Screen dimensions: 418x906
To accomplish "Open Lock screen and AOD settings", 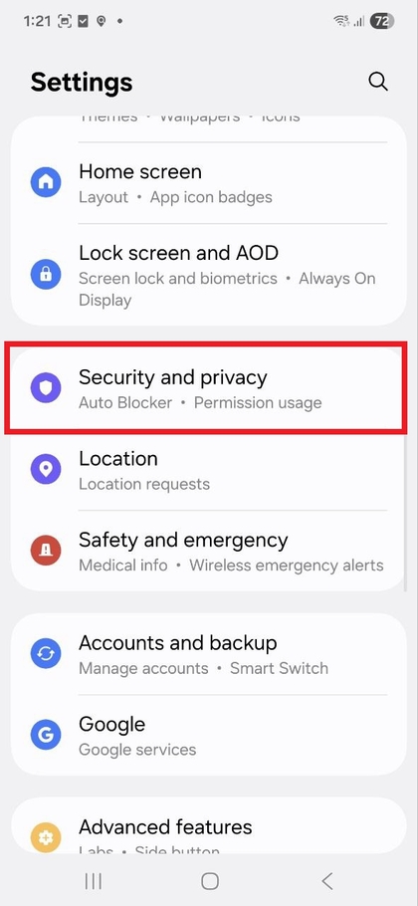I will [x=209, y=275].
